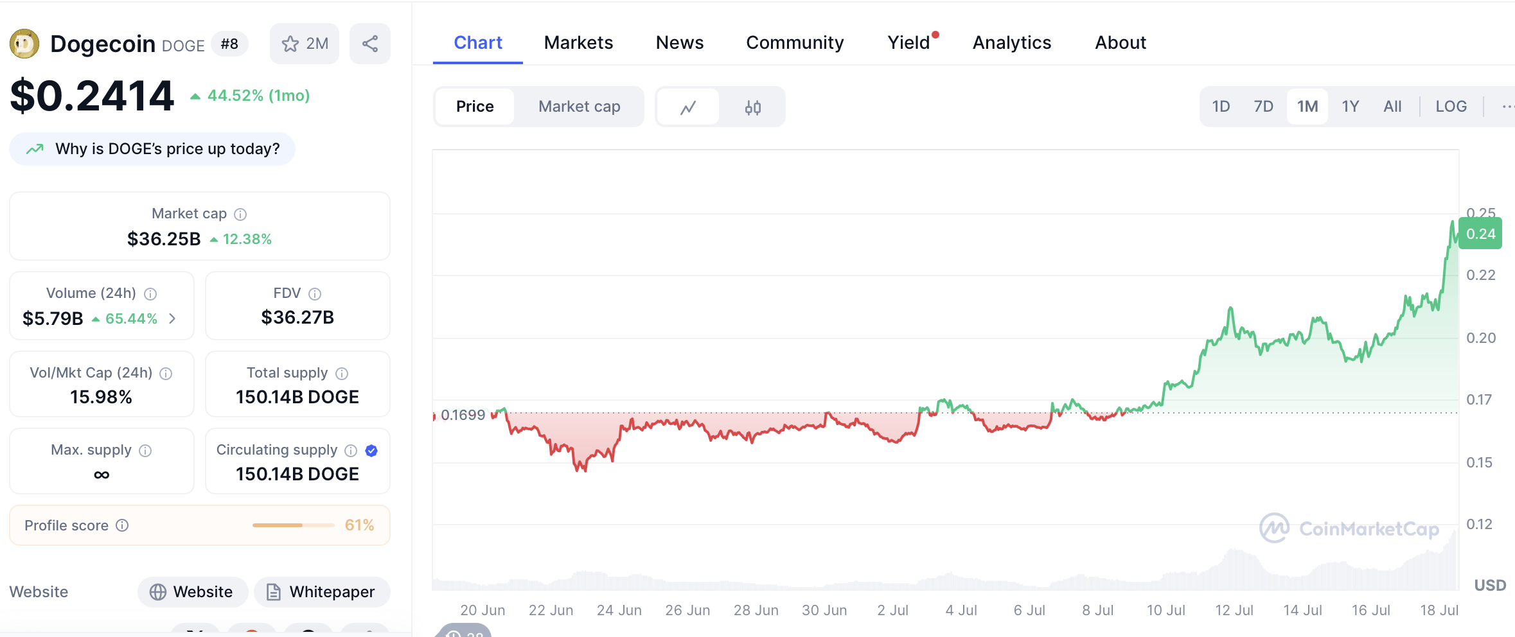Click the star watchlist icon
The width and height of the screenshot is (1515, 637).
290,44
